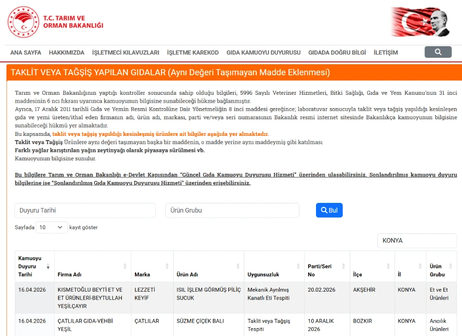Sort table by Marka column

point(167,267)
